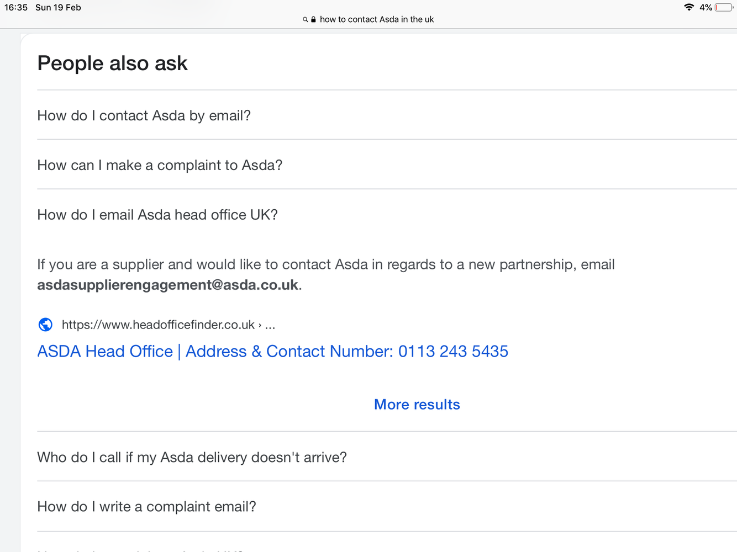
Task: Expand "Who do I call if my Asda delivery doesn't arrive?"
Action: pos(387,457)
